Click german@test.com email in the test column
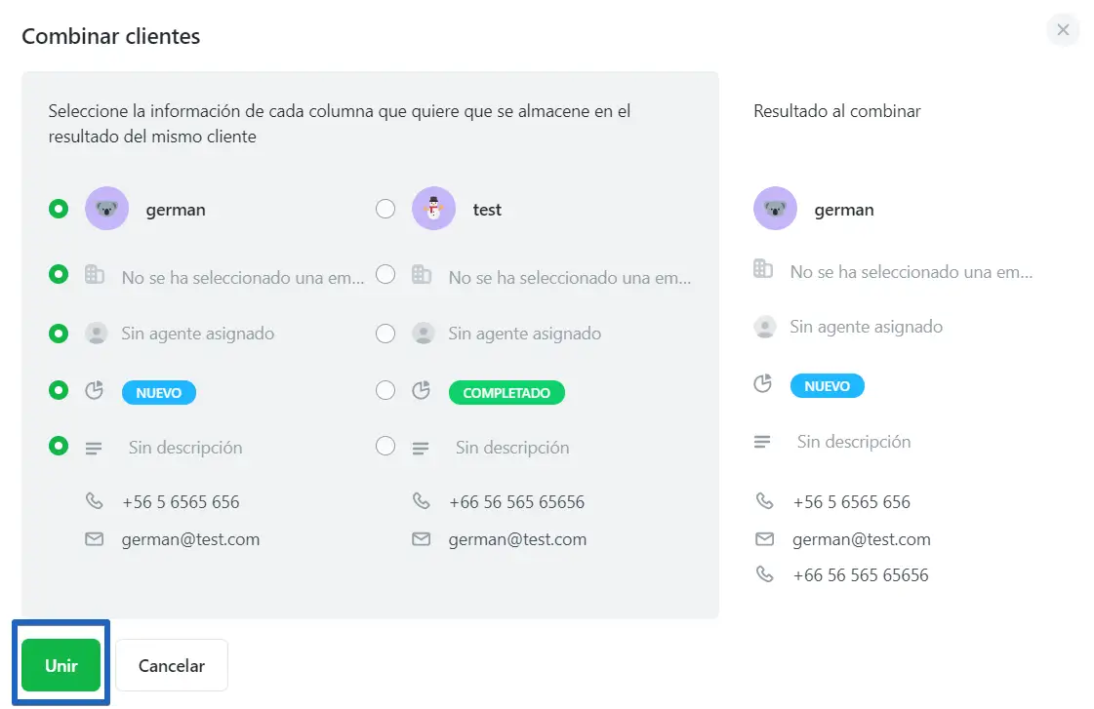 517,539
